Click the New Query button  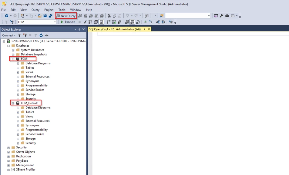[66, 16]
